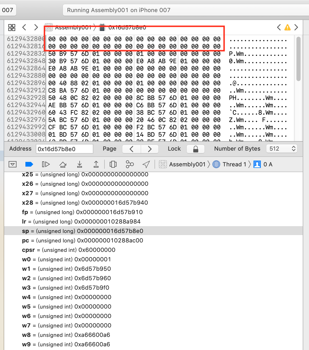The width and height of the screenshot is (309, 350).
Task: Click memory address 6129432928 row label
Action: (26, 98)
